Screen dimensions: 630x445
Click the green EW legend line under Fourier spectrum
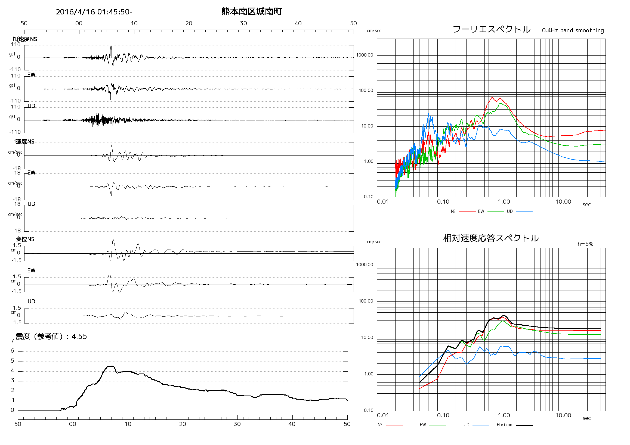tap(496, 212)
